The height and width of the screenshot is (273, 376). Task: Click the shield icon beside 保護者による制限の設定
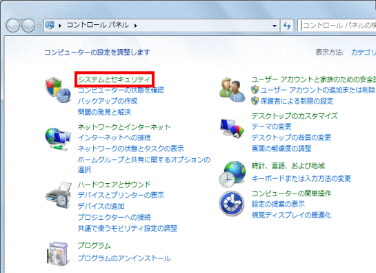pyautogui.click(x=255, y=101)
